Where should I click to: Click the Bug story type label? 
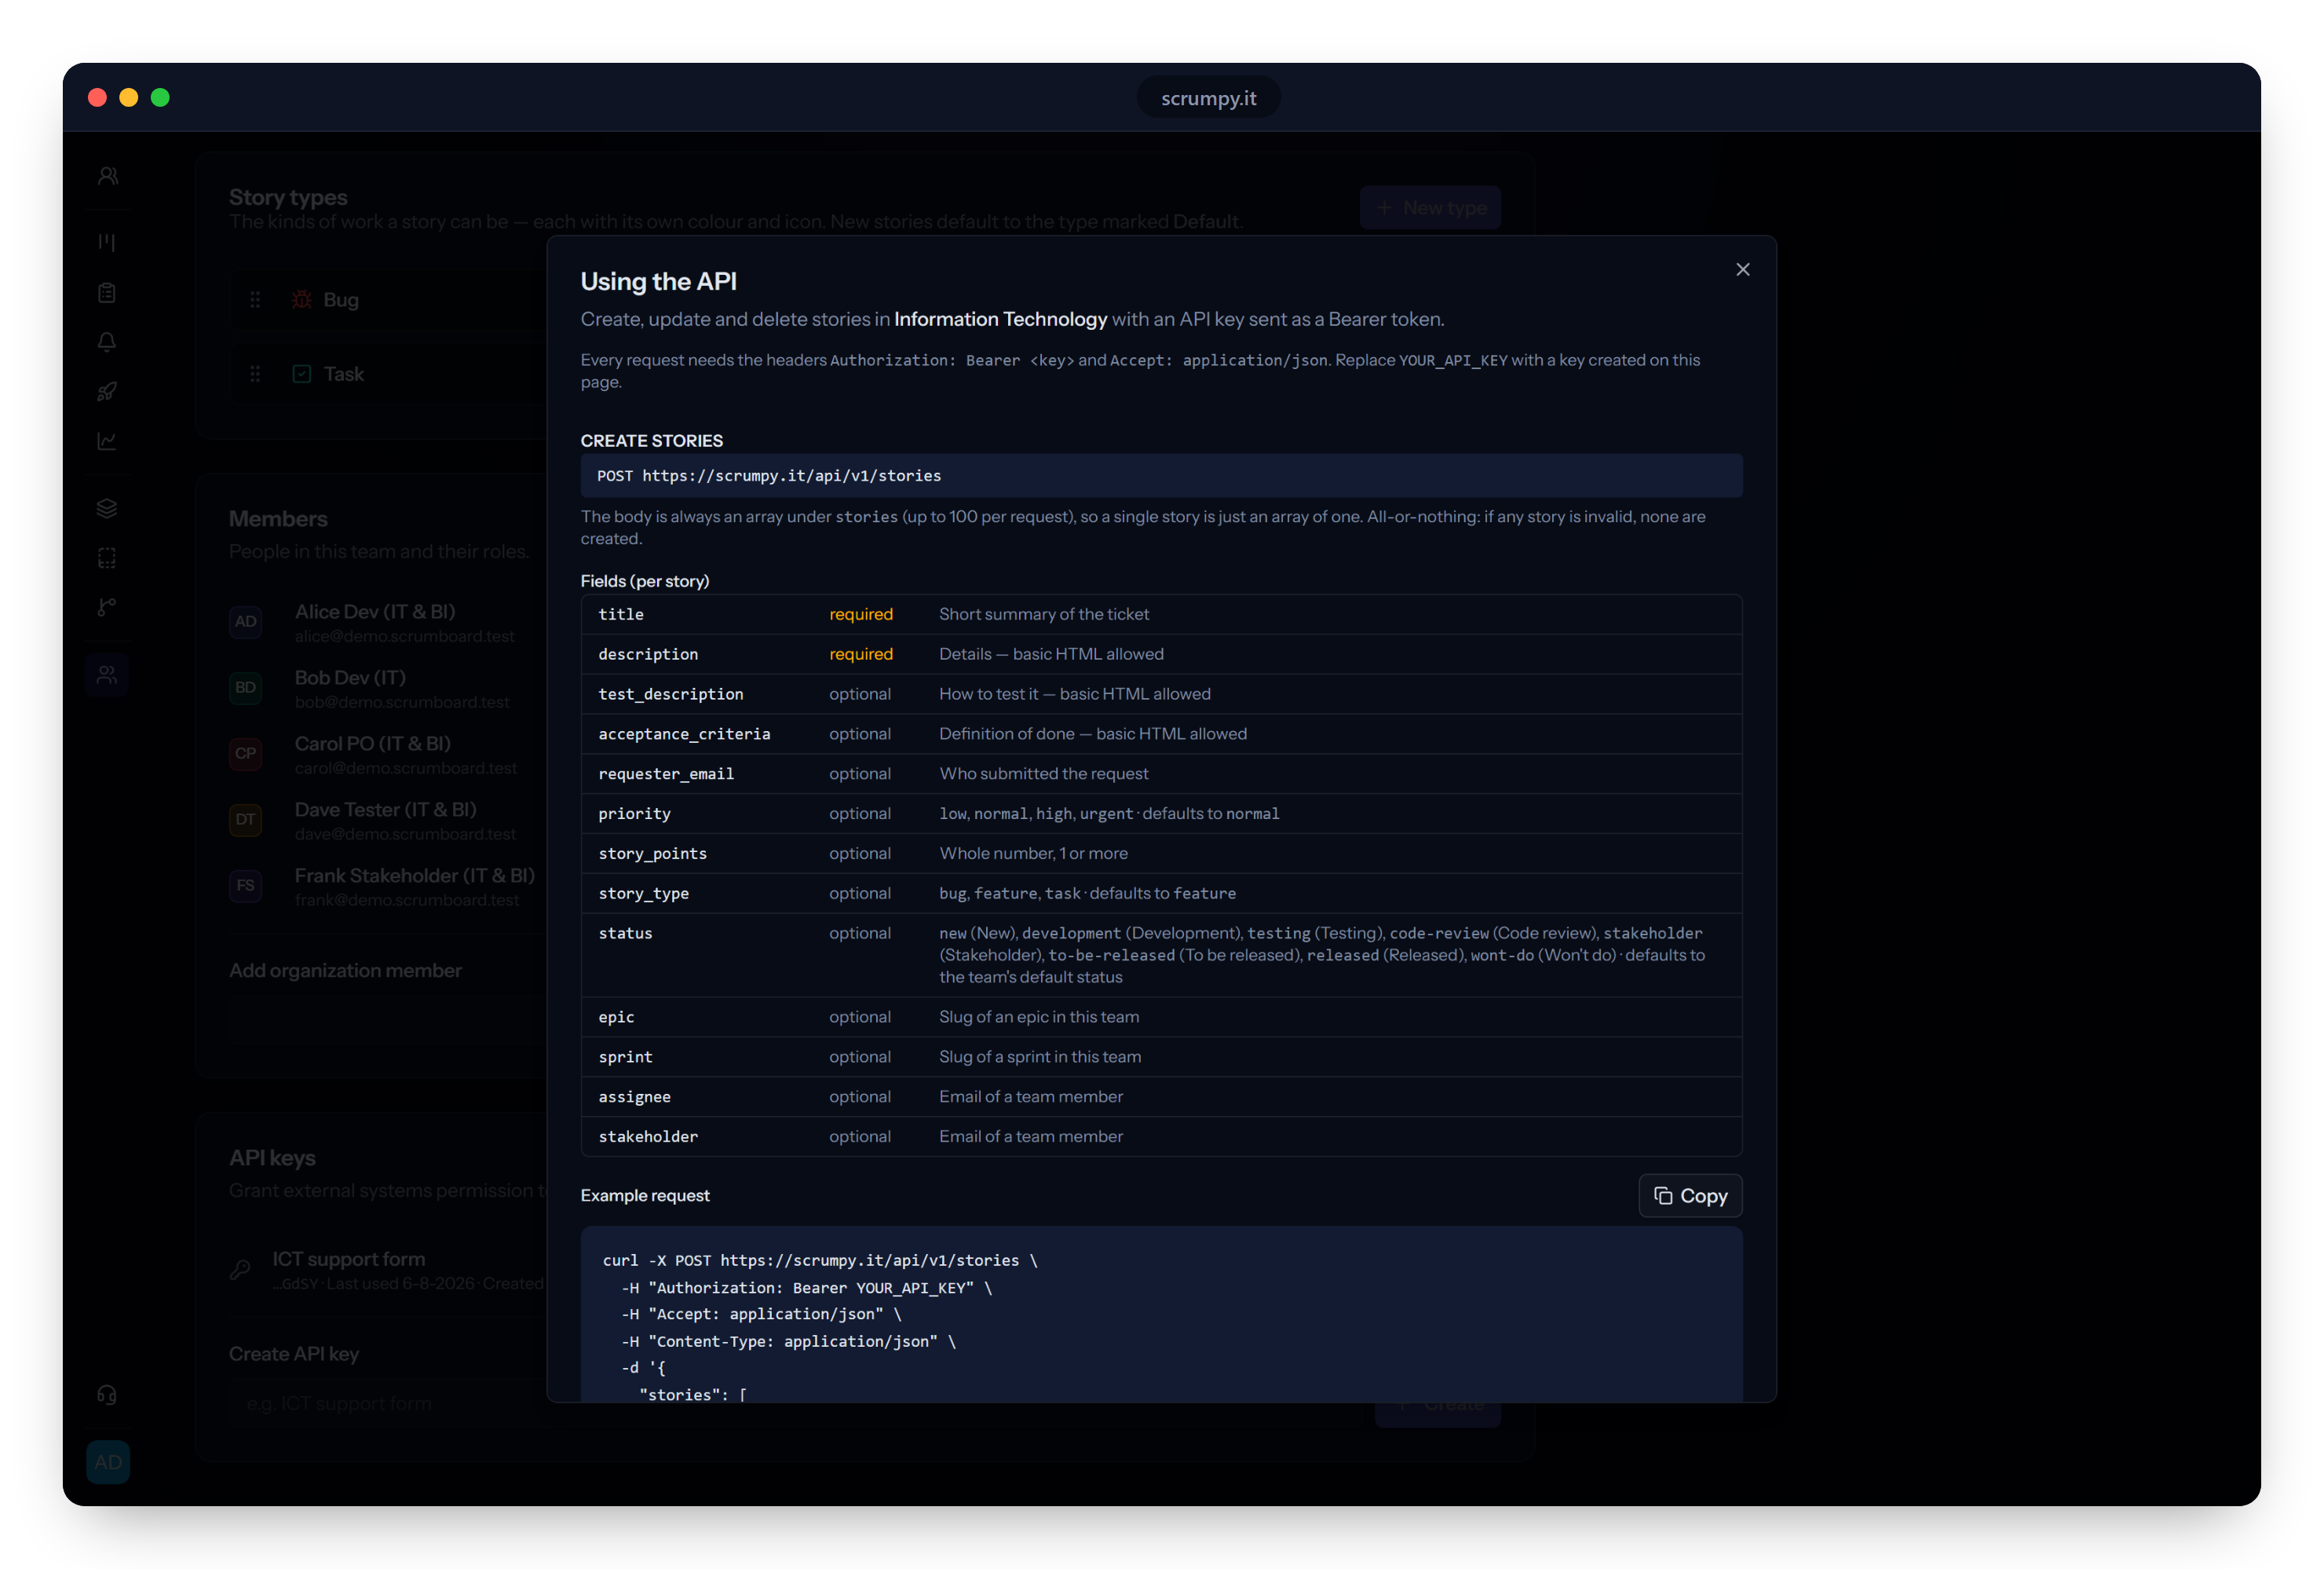click(341, 300)
